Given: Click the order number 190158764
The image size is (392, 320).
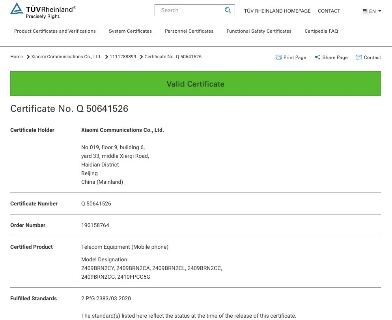Looking at the screenshot, I should 95,225.
